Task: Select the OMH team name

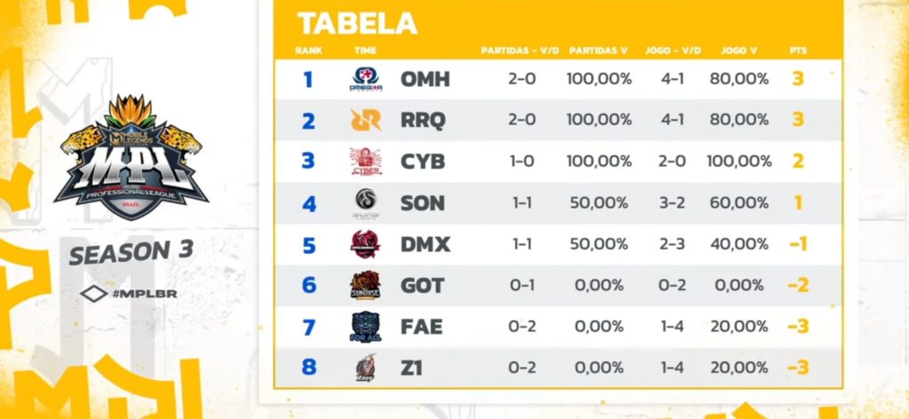Action: pyautogui.click(x=425, y=80)
